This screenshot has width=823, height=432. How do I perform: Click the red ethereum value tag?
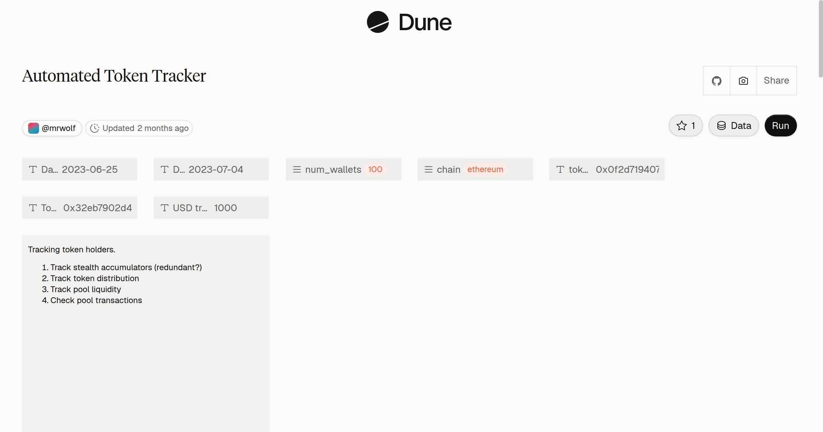[x=485, y=169]
